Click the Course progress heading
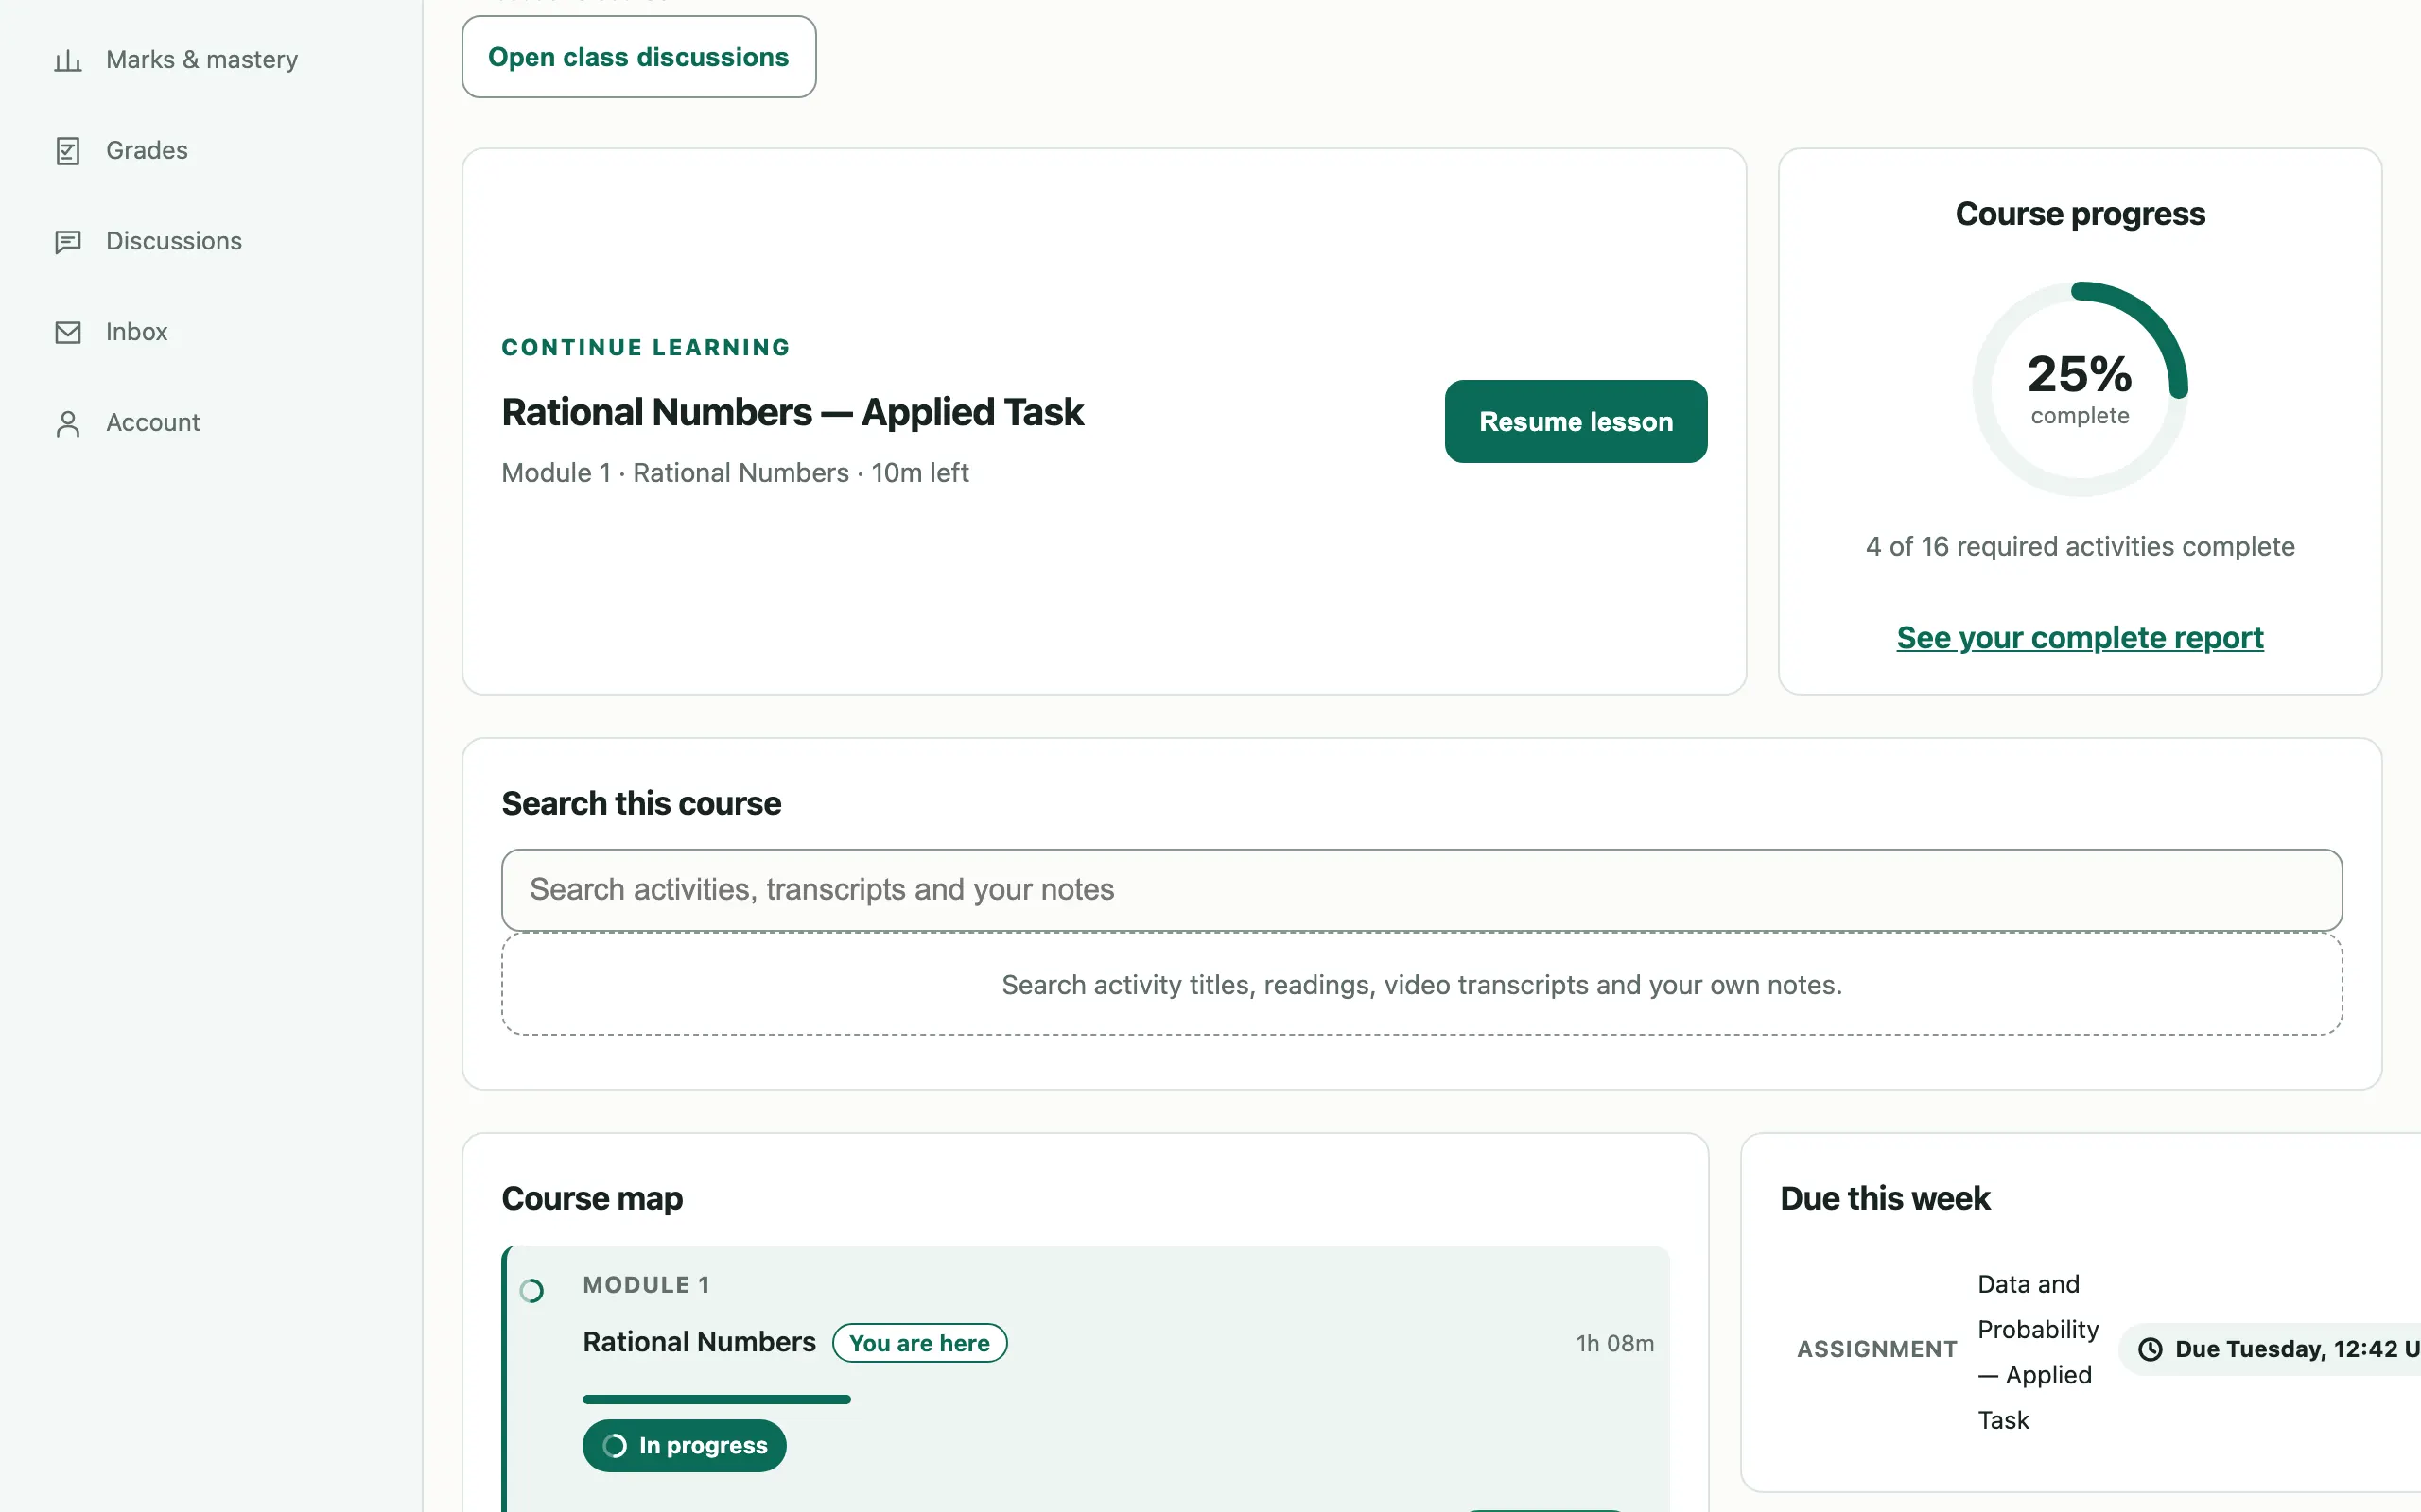This screenshot has width=2421, height=1512. (2080, 213)
